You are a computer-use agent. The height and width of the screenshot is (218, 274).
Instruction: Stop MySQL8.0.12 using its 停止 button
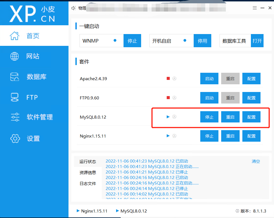(209, 117)
